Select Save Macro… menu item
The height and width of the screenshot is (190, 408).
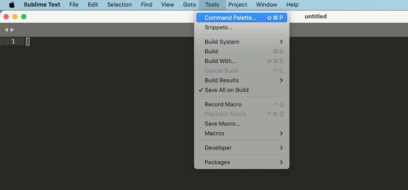coord(242,124)
